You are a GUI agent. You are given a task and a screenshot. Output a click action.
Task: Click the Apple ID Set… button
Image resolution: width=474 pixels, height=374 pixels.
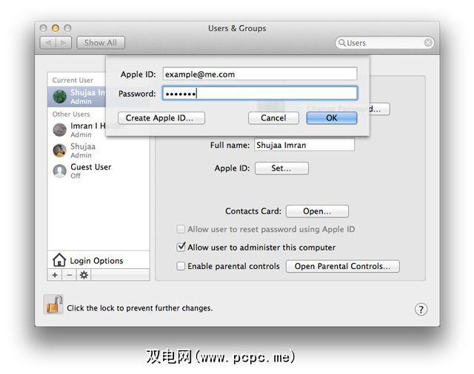(x=281, y=169)
